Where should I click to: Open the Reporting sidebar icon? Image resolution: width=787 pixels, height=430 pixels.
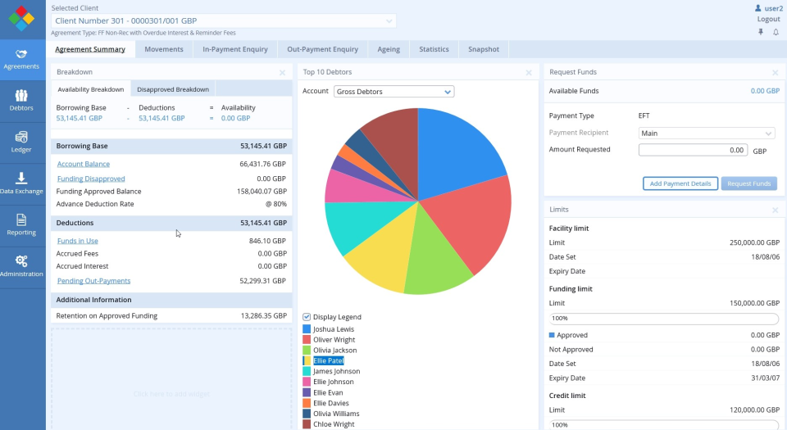click(x=22, y=224)
